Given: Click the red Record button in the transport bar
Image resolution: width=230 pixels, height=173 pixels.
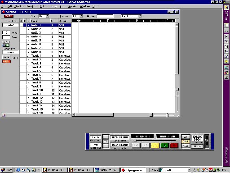Looking at the screenshot, I should [174, 146].
